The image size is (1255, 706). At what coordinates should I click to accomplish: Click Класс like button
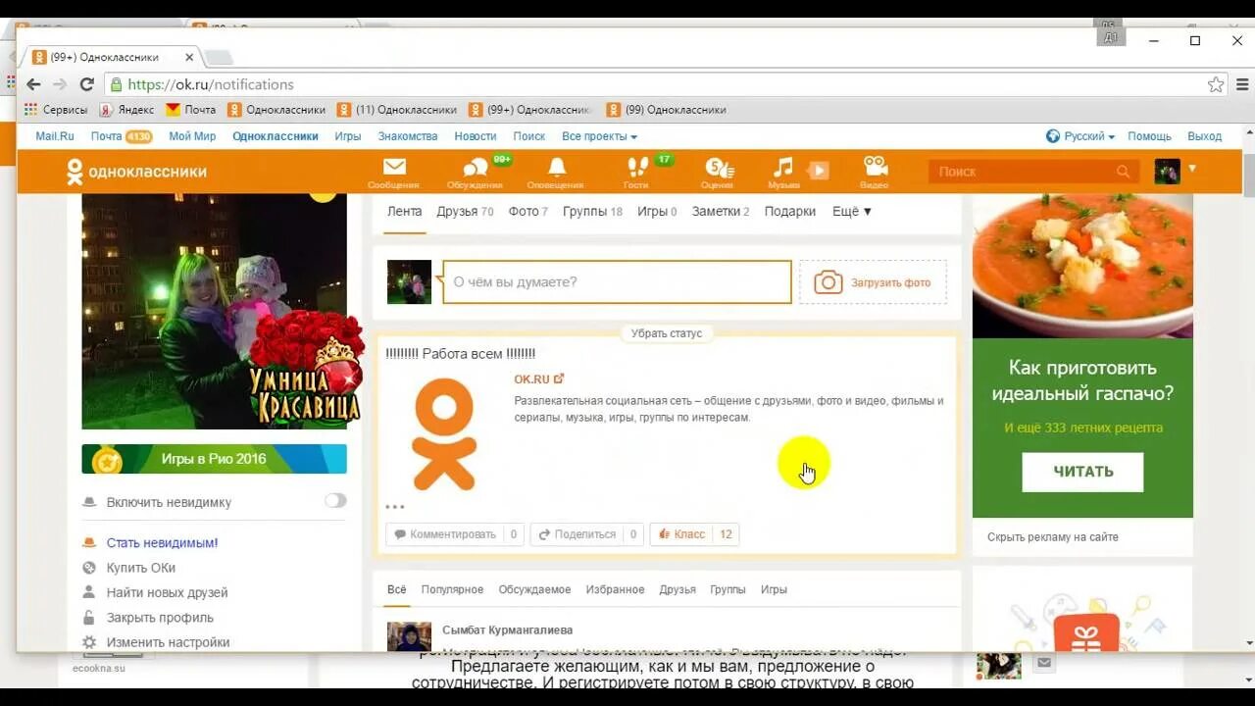point(694,534)
